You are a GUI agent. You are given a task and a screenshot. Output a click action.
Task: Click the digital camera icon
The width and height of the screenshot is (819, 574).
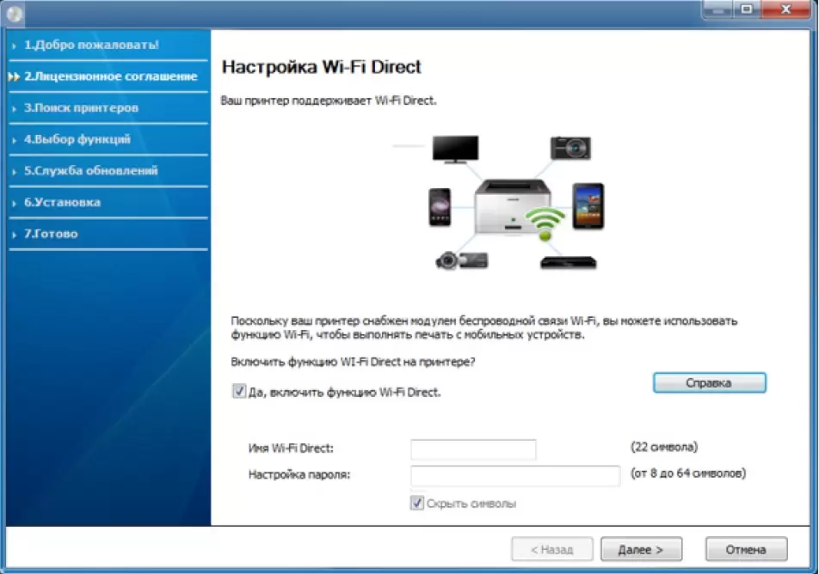571,147
